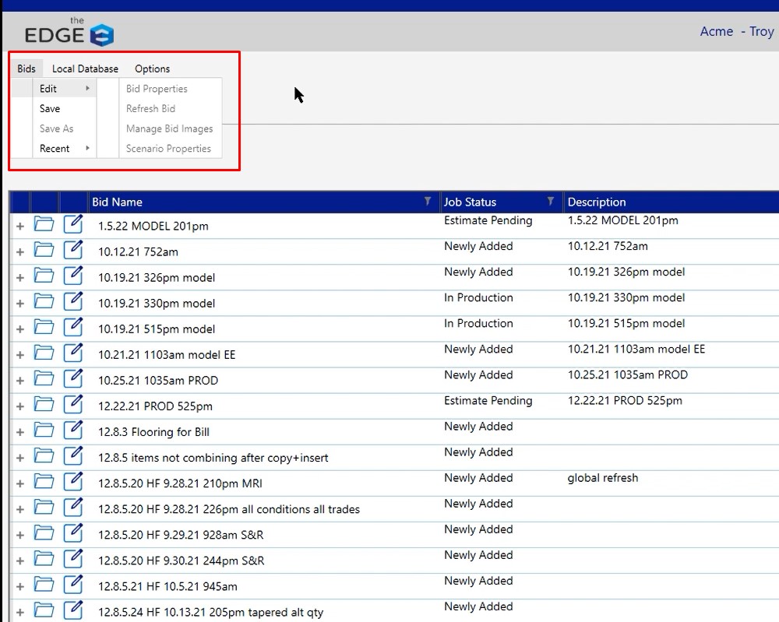Open the folder icon beside 1.5.22 MODEL 201pm
This screenshot has width=779, height=622.
[44, 223]
